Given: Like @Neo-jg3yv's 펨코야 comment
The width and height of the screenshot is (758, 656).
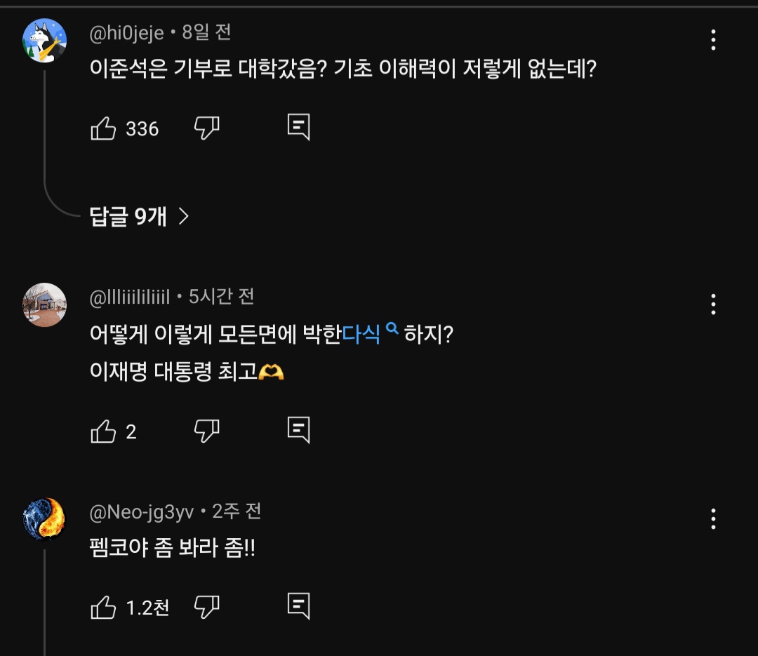Looking at the screenshot, I should (x=104, y=608).
